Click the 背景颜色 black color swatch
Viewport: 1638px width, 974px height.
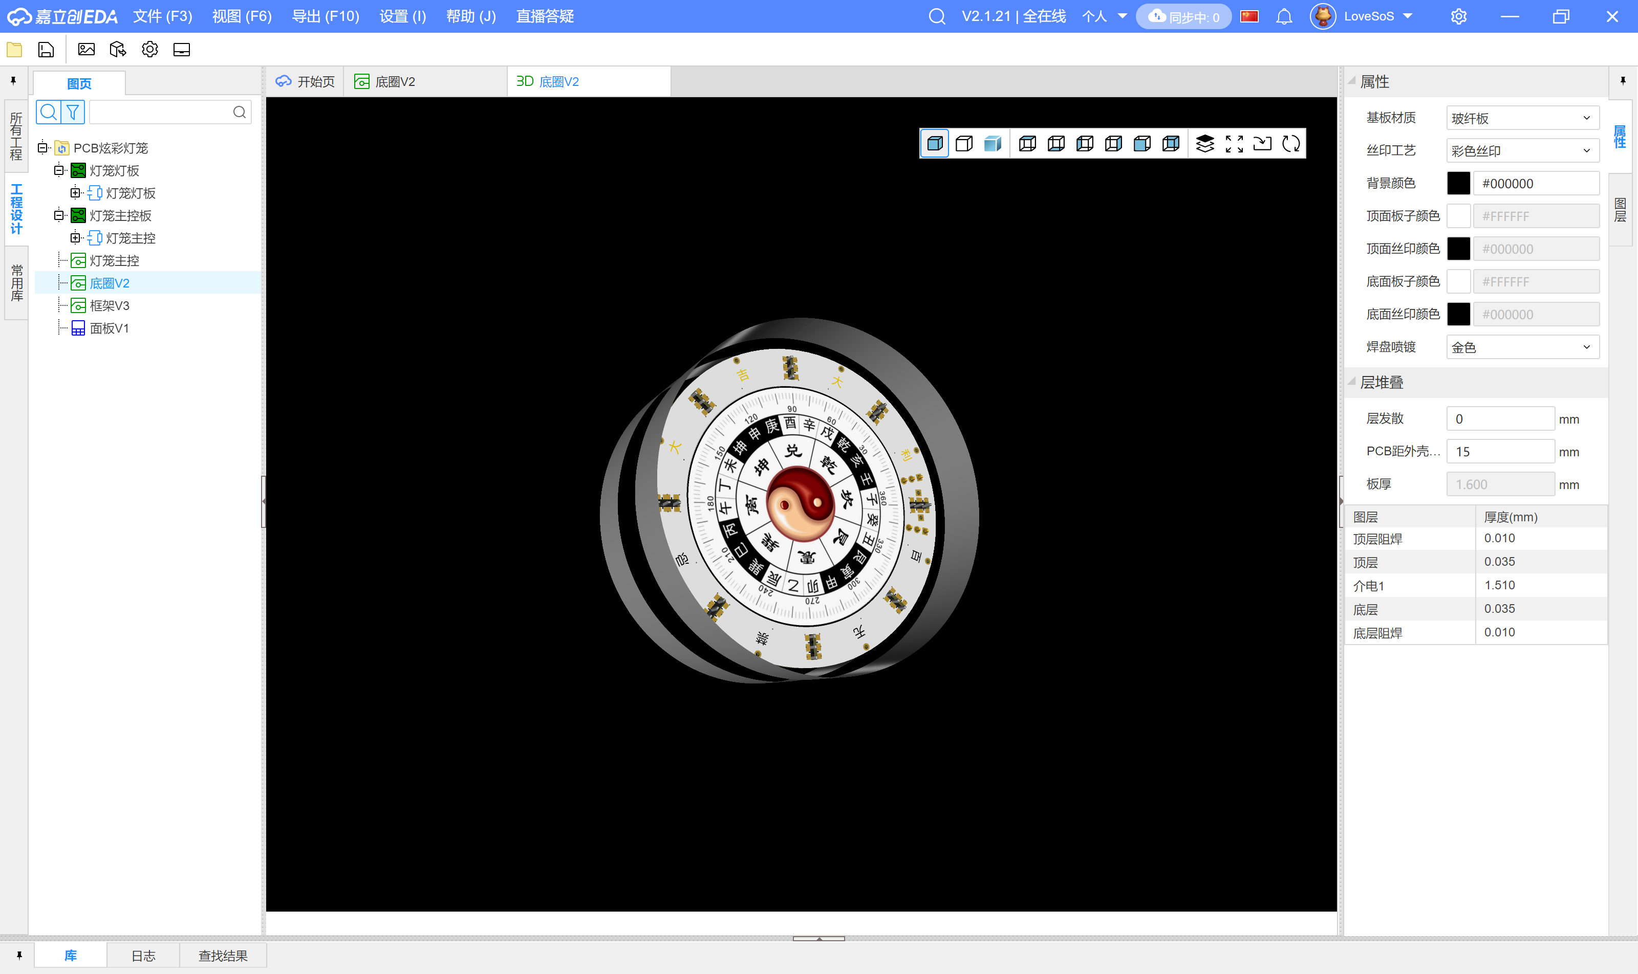coord(1458,184)
